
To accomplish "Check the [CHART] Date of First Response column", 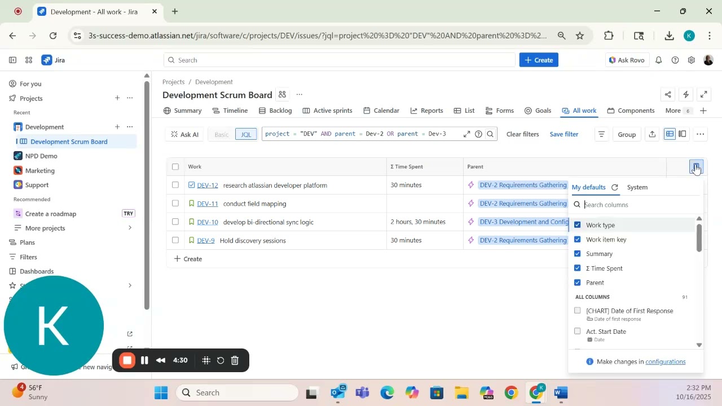I will (x=577, y=311).
